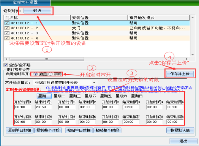Switch to 星期四 tab
Screen dimensions: 199x146
90,96
